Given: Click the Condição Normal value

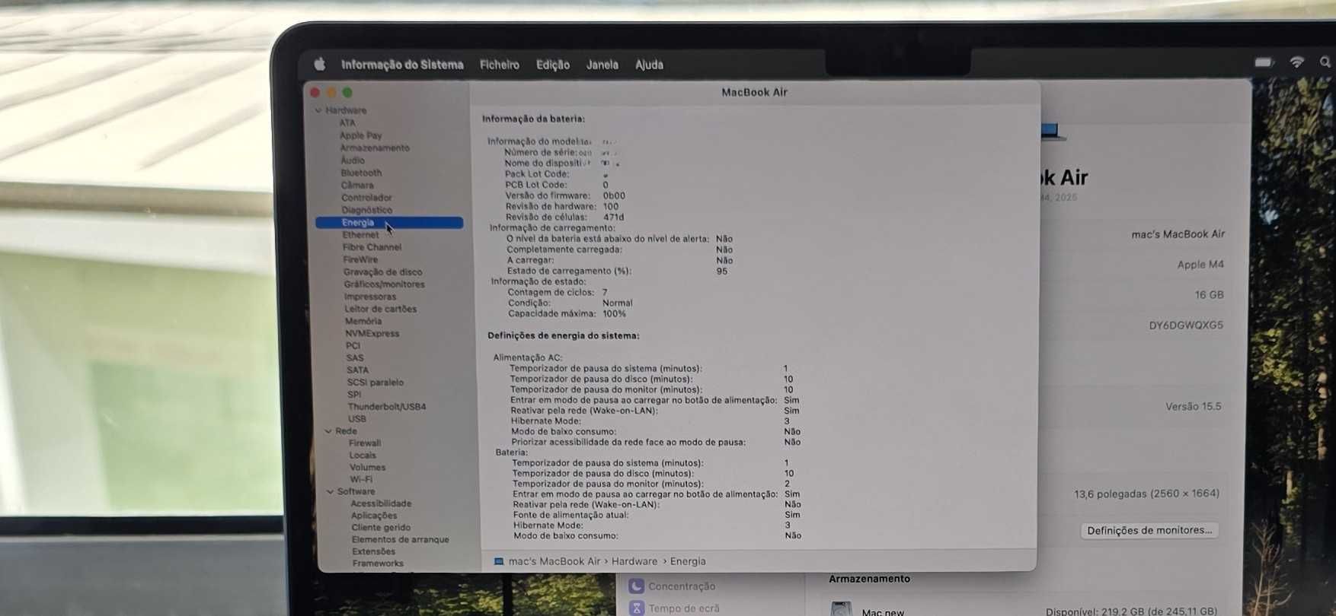Looking at the screenshot, I should click(x=617, y=303).
